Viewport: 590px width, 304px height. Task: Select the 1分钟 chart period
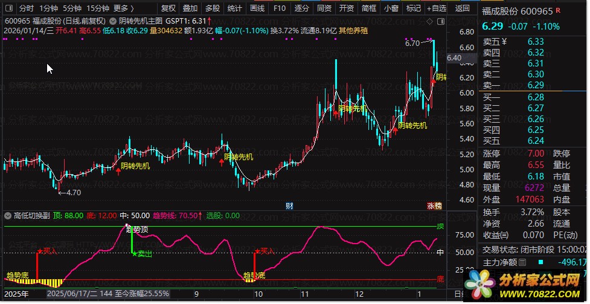48,8
